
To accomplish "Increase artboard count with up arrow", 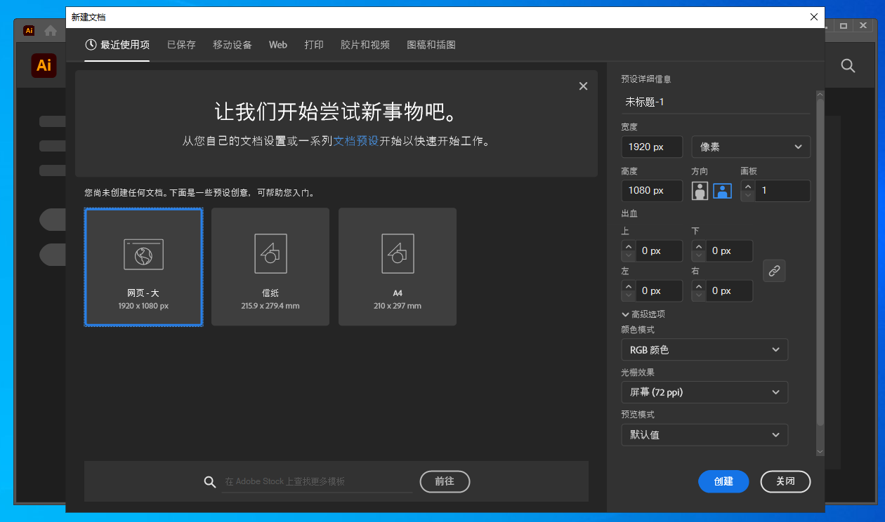I will [x=748, y=187].
